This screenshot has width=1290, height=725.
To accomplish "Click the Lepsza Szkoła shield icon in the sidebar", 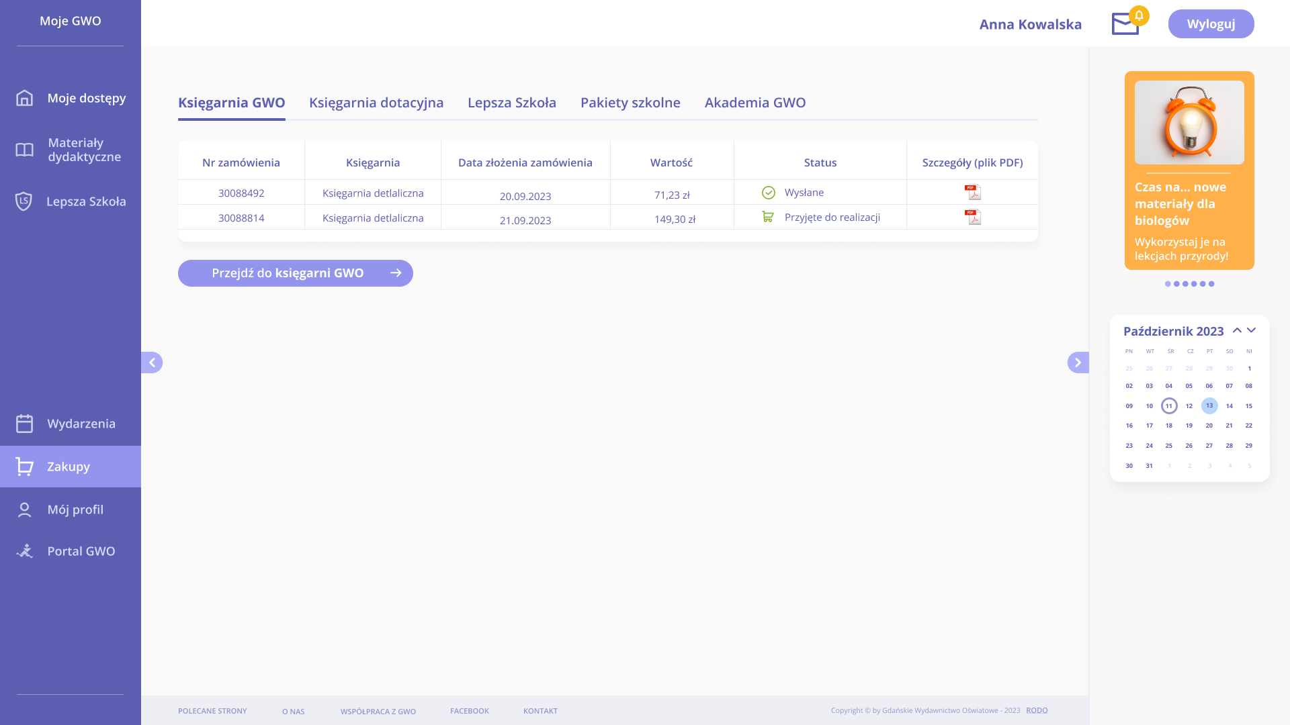I will click(x=24, y=201).
